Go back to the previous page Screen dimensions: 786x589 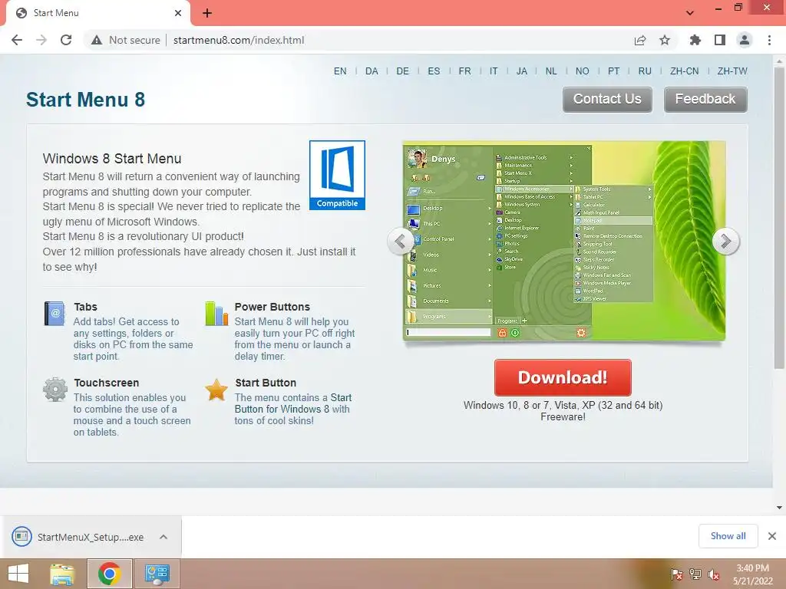[x=17, y=40]
